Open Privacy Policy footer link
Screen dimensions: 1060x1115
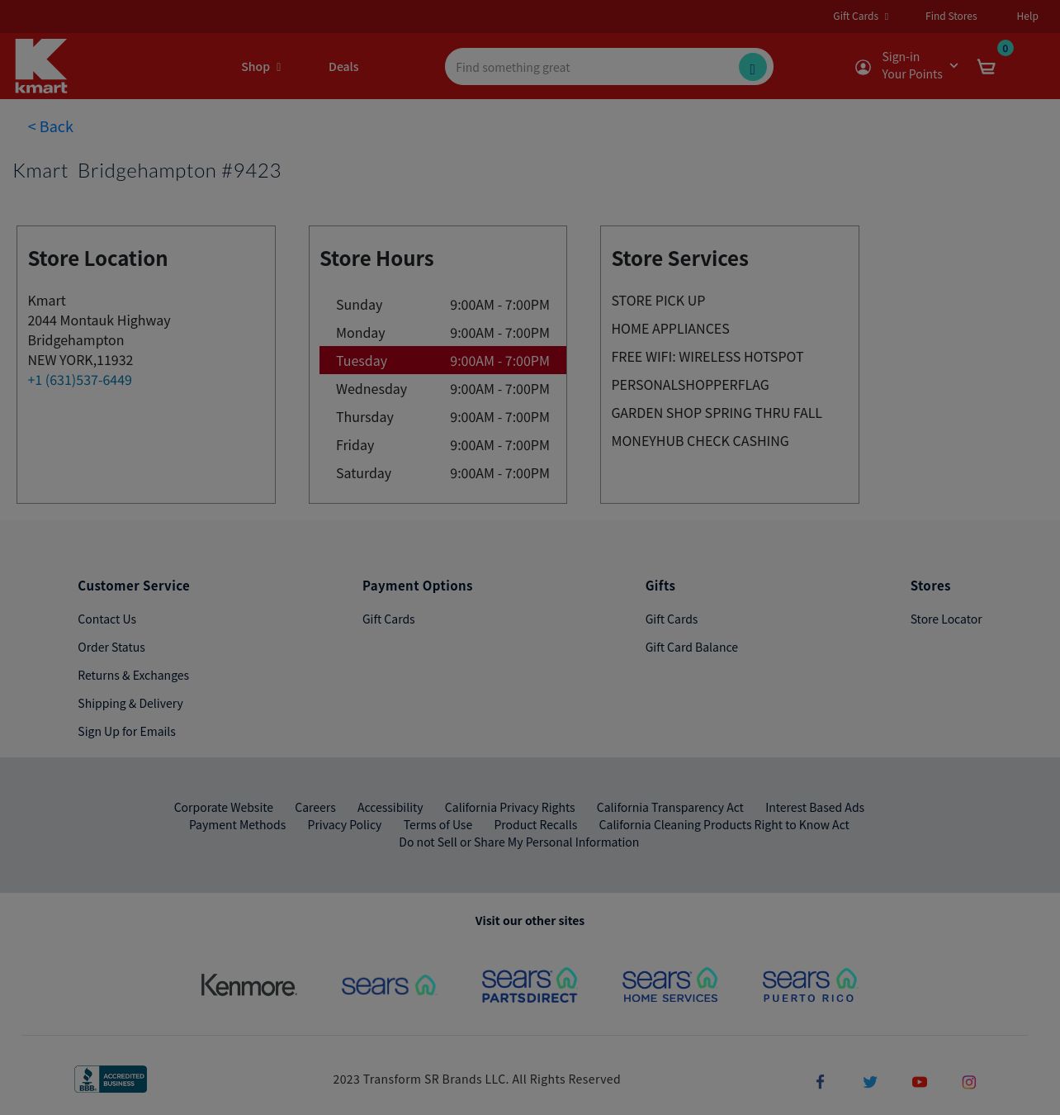[x=344, y=824]
